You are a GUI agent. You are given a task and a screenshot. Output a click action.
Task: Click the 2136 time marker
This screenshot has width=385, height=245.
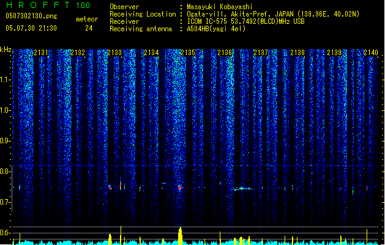coord(225,53)
